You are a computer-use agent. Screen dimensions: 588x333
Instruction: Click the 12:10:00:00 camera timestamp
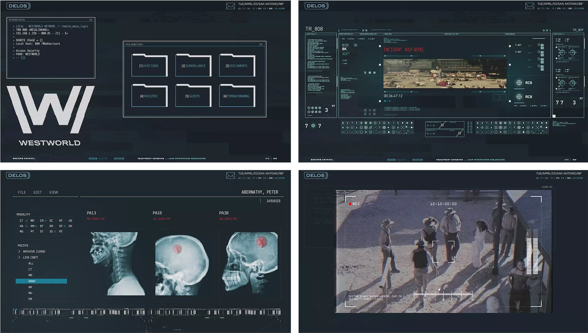pyautogui.click(x=443, y=204)
